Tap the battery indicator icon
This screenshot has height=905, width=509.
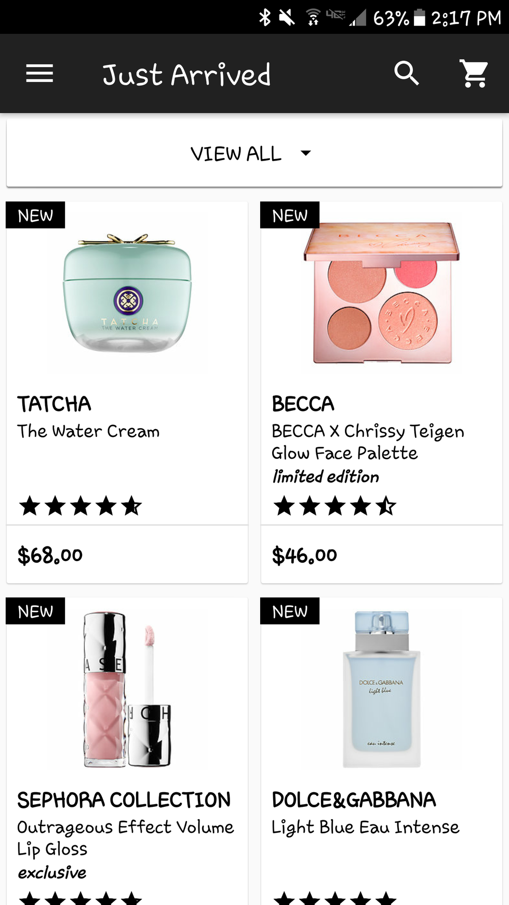point(419,18)
